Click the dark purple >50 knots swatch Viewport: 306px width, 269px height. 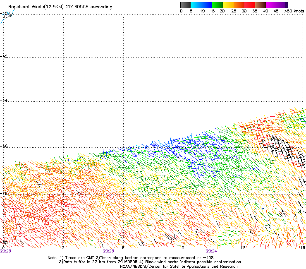click(x=286, y=5)
